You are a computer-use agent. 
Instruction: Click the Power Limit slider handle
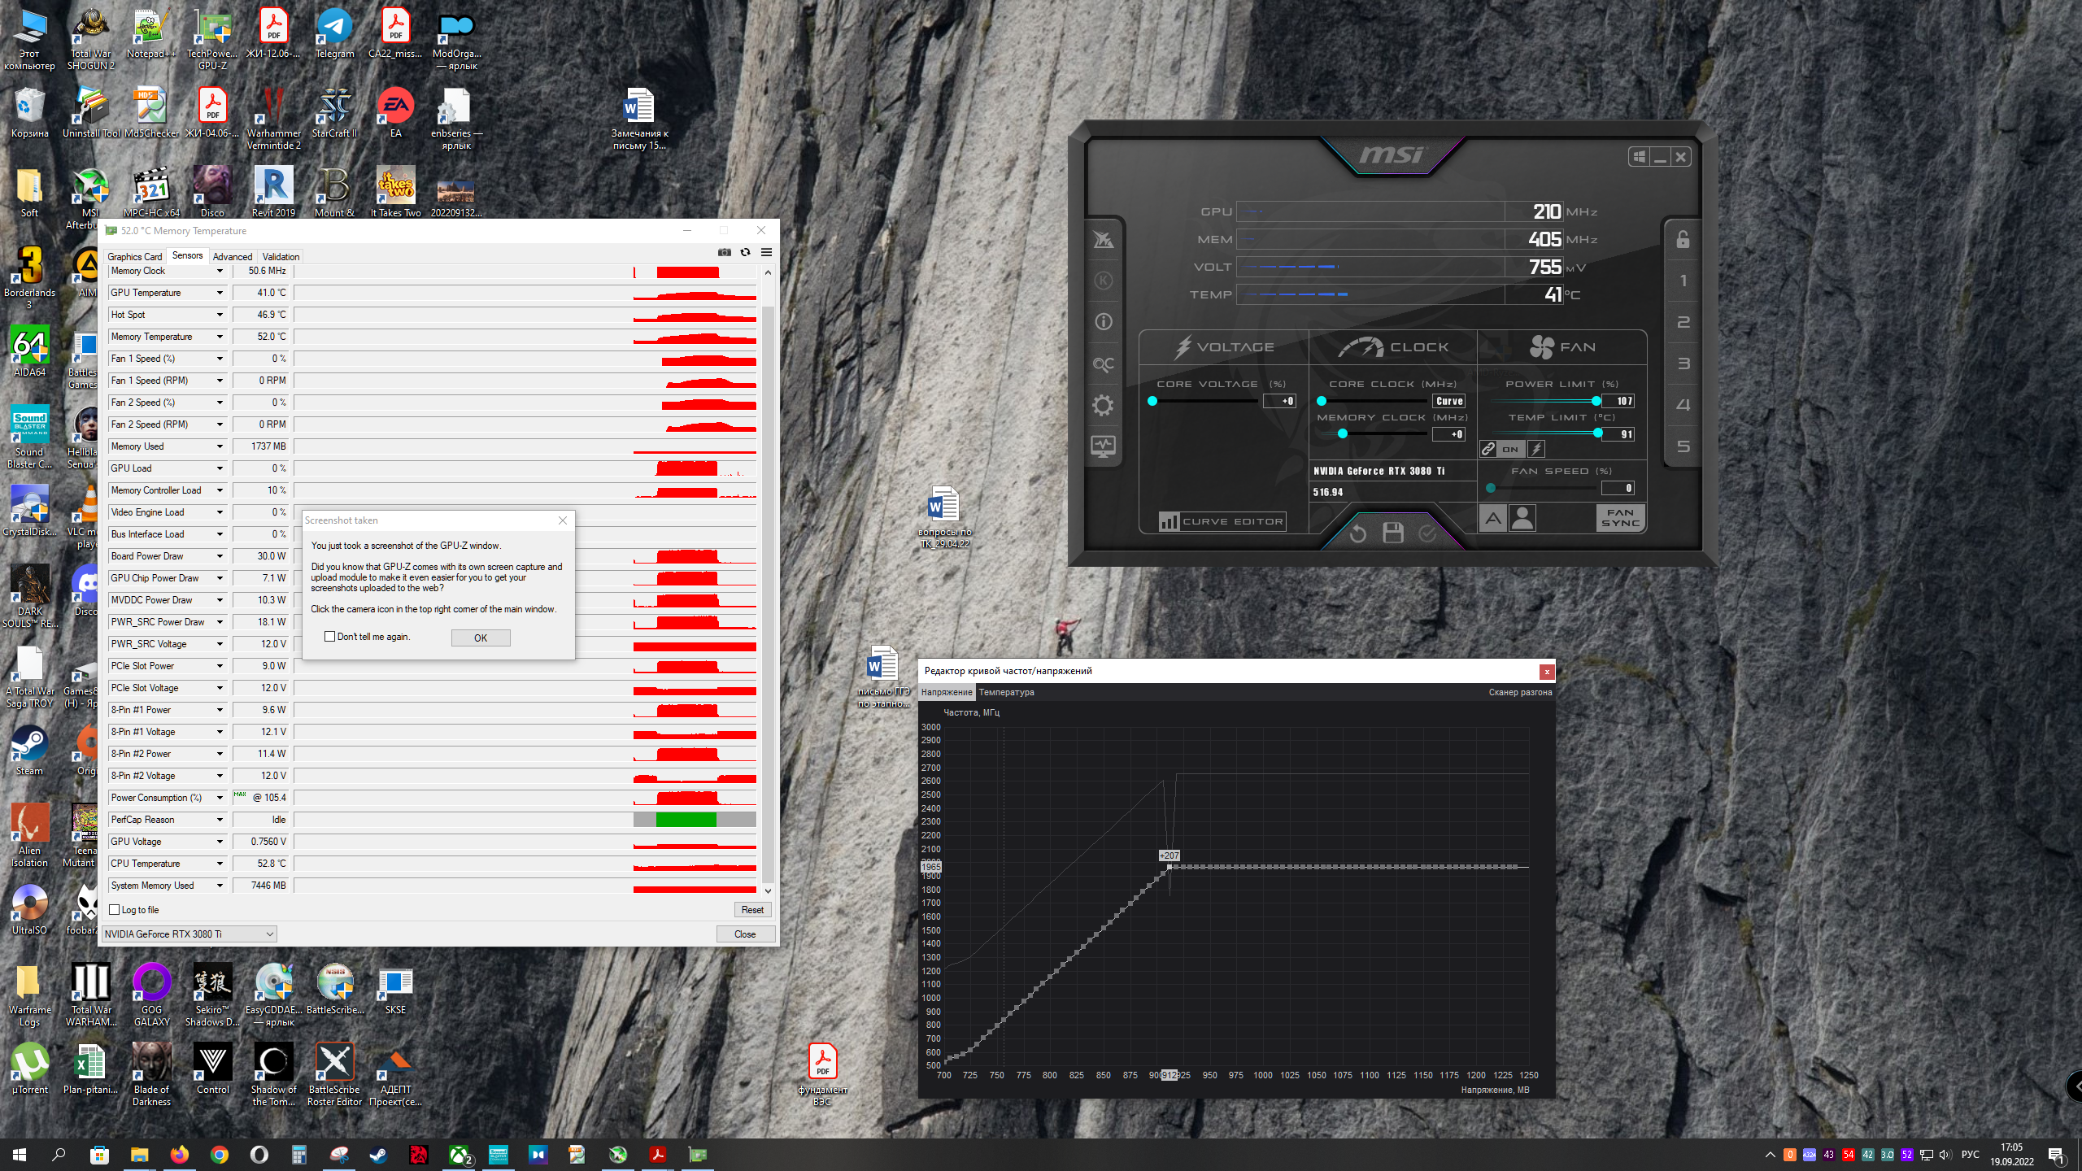coord(1596,401)
